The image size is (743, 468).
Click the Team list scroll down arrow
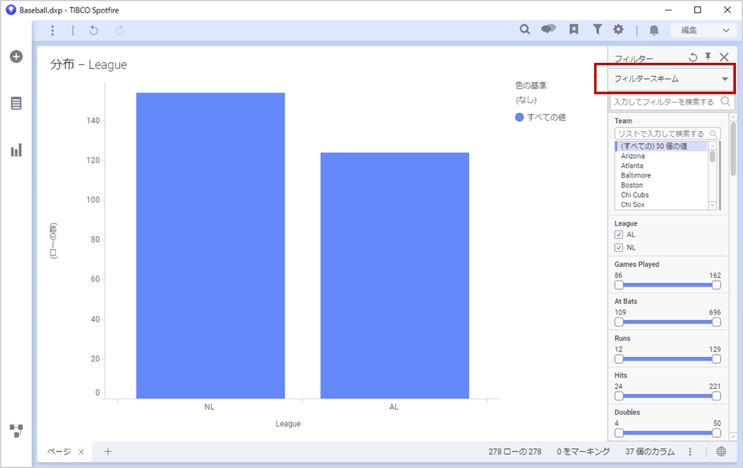pyautogui.click(x=712, y=206)
